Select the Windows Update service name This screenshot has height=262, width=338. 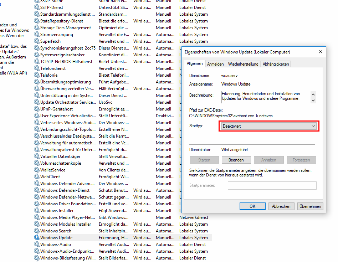point(56,237)
